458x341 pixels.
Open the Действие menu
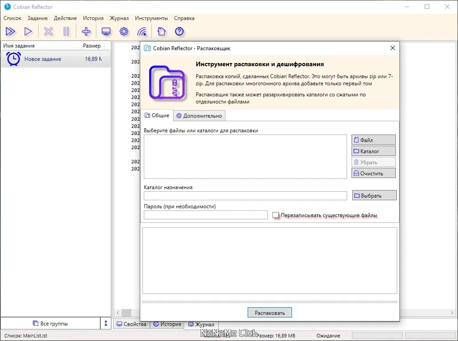[x=65, y=18]
